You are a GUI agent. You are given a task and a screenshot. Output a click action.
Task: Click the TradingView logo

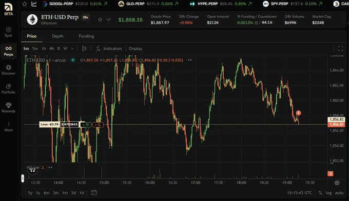[32, 170]
